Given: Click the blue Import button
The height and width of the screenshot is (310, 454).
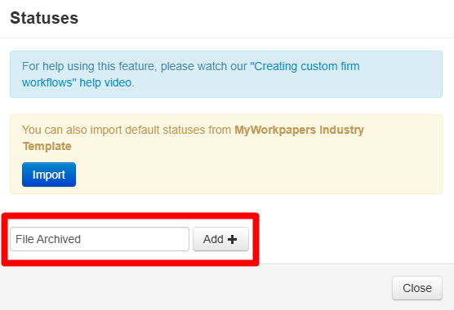Looking at the screenshot, I should click(x=49, y=175).
